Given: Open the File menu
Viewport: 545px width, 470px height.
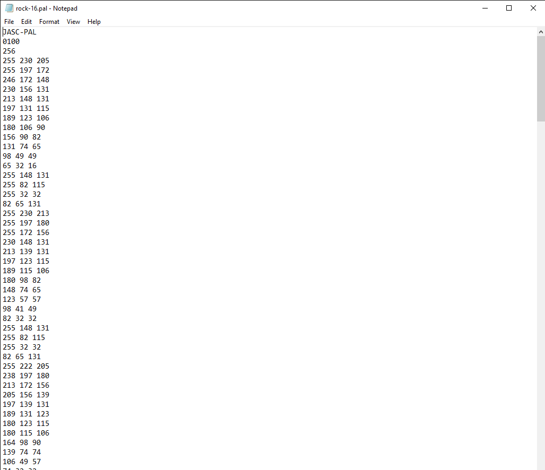Looking at the screenshot, I should pyautogui.click(x=9, y=22).
